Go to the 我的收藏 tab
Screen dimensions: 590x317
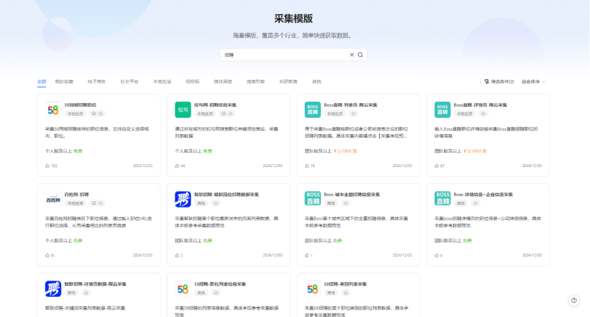(x=64, y=82)
